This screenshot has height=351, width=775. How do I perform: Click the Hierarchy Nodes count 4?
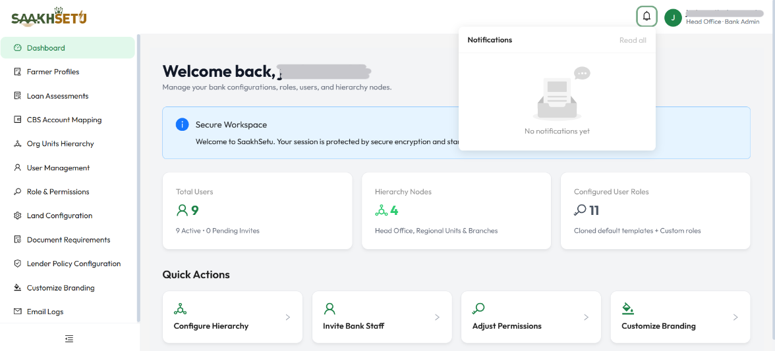tap(394, 210)
